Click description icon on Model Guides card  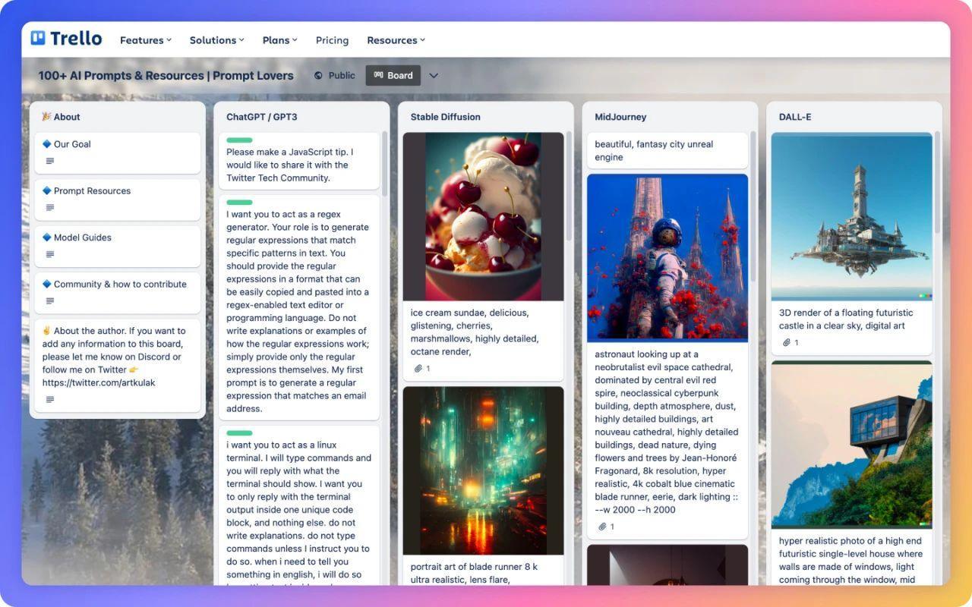50,254
